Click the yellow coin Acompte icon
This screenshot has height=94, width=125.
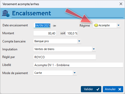click(x=96, y=25)
